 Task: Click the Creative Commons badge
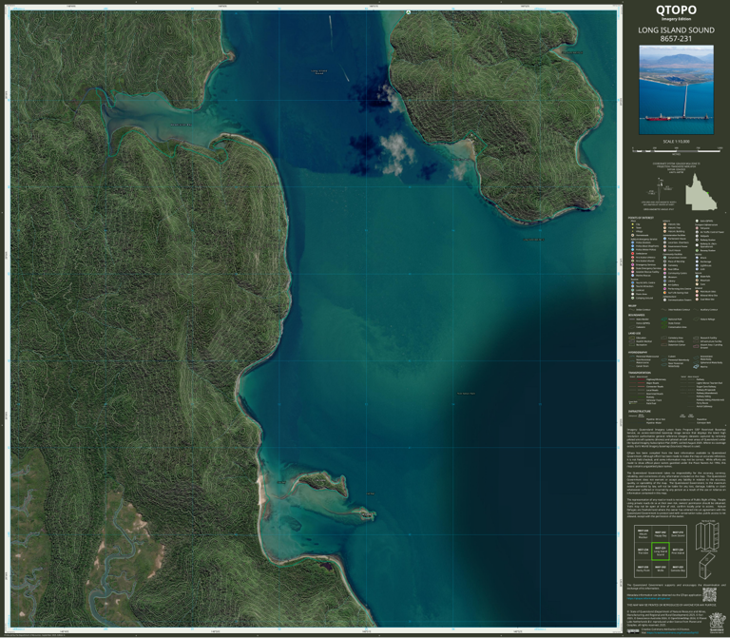(x=633, y=631)
